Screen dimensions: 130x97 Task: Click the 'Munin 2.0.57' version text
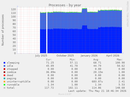coord(65,94)
